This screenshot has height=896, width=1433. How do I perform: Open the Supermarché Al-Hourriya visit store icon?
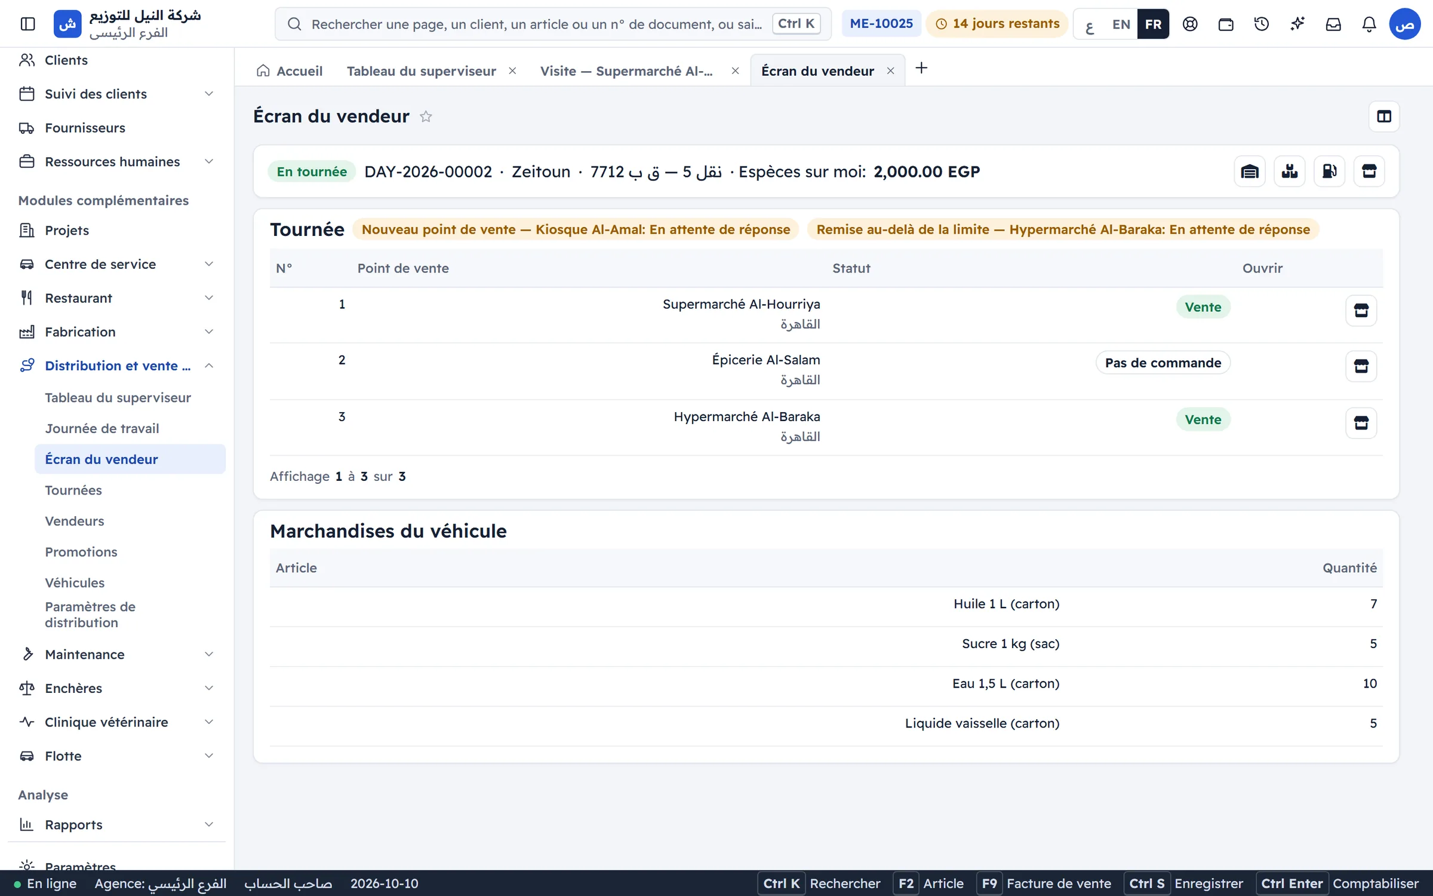pos(1361,311)
